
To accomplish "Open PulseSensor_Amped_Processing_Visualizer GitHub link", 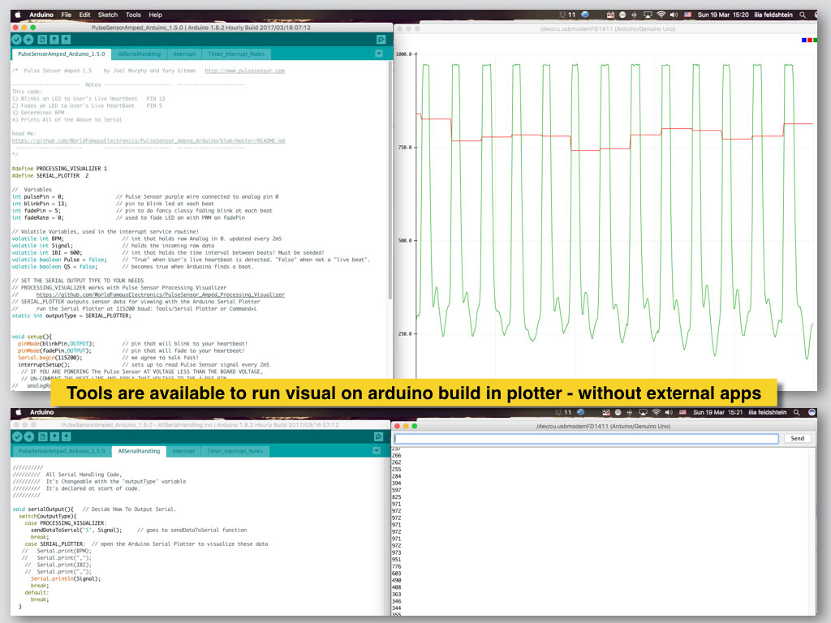I will tap(161, 294).
